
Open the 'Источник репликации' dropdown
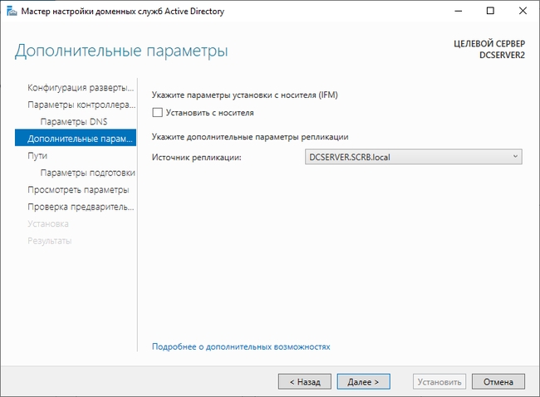pyautogui.click(x=413, y=157)
